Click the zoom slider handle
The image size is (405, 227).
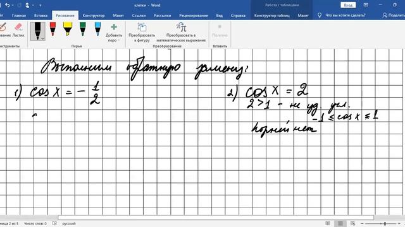tap(385, 224)
